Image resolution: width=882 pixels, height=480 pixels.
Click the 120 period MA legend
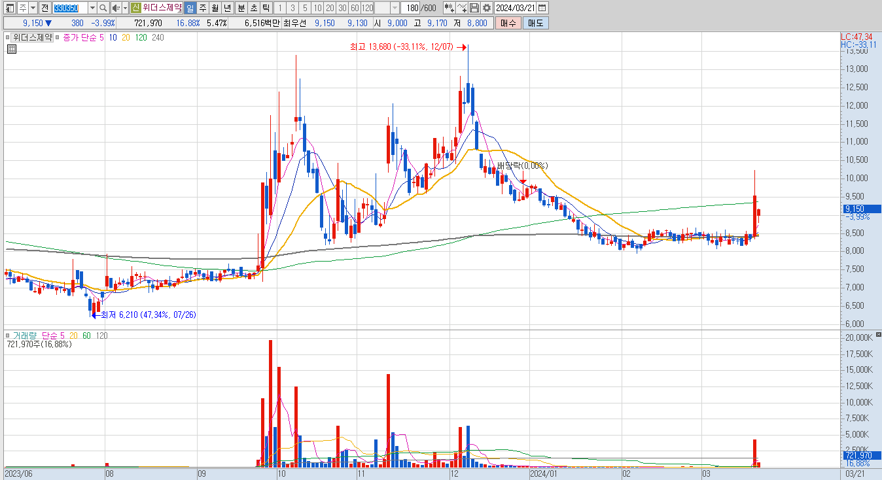point(141,38)
